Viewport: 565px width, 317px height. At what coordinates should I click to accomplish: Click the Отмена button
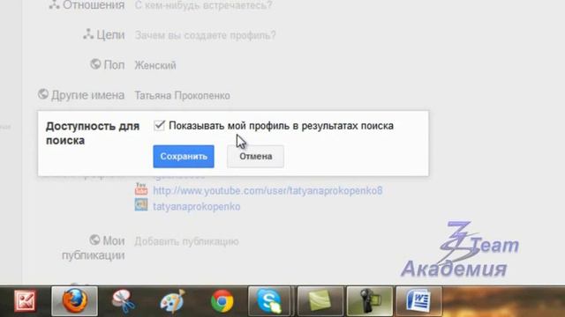(255, 157)
